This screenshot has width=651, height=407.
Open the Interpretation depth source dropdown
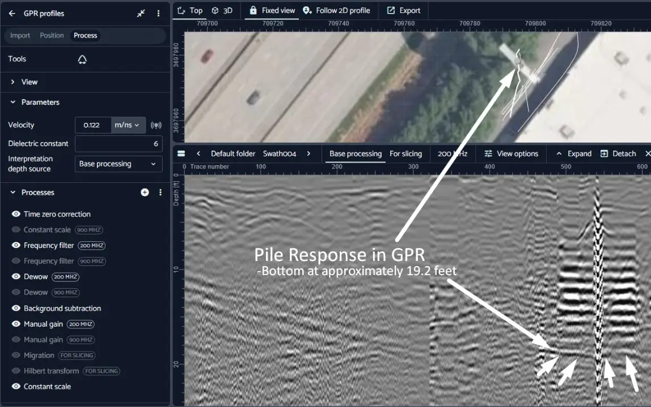click(118, 164)
